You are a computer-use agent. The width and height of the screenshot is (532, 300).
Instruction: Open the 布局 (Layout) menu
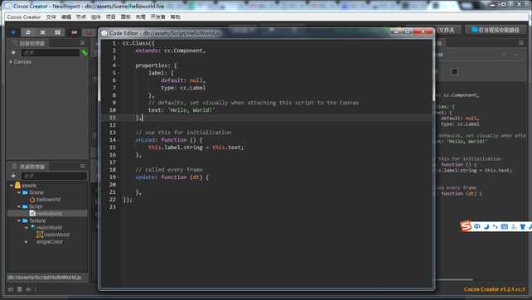[x=141, y=17]
